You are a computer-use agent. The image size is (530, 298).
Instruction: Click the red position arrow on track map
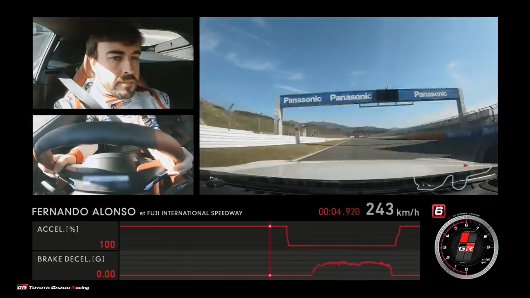point(465,165)
